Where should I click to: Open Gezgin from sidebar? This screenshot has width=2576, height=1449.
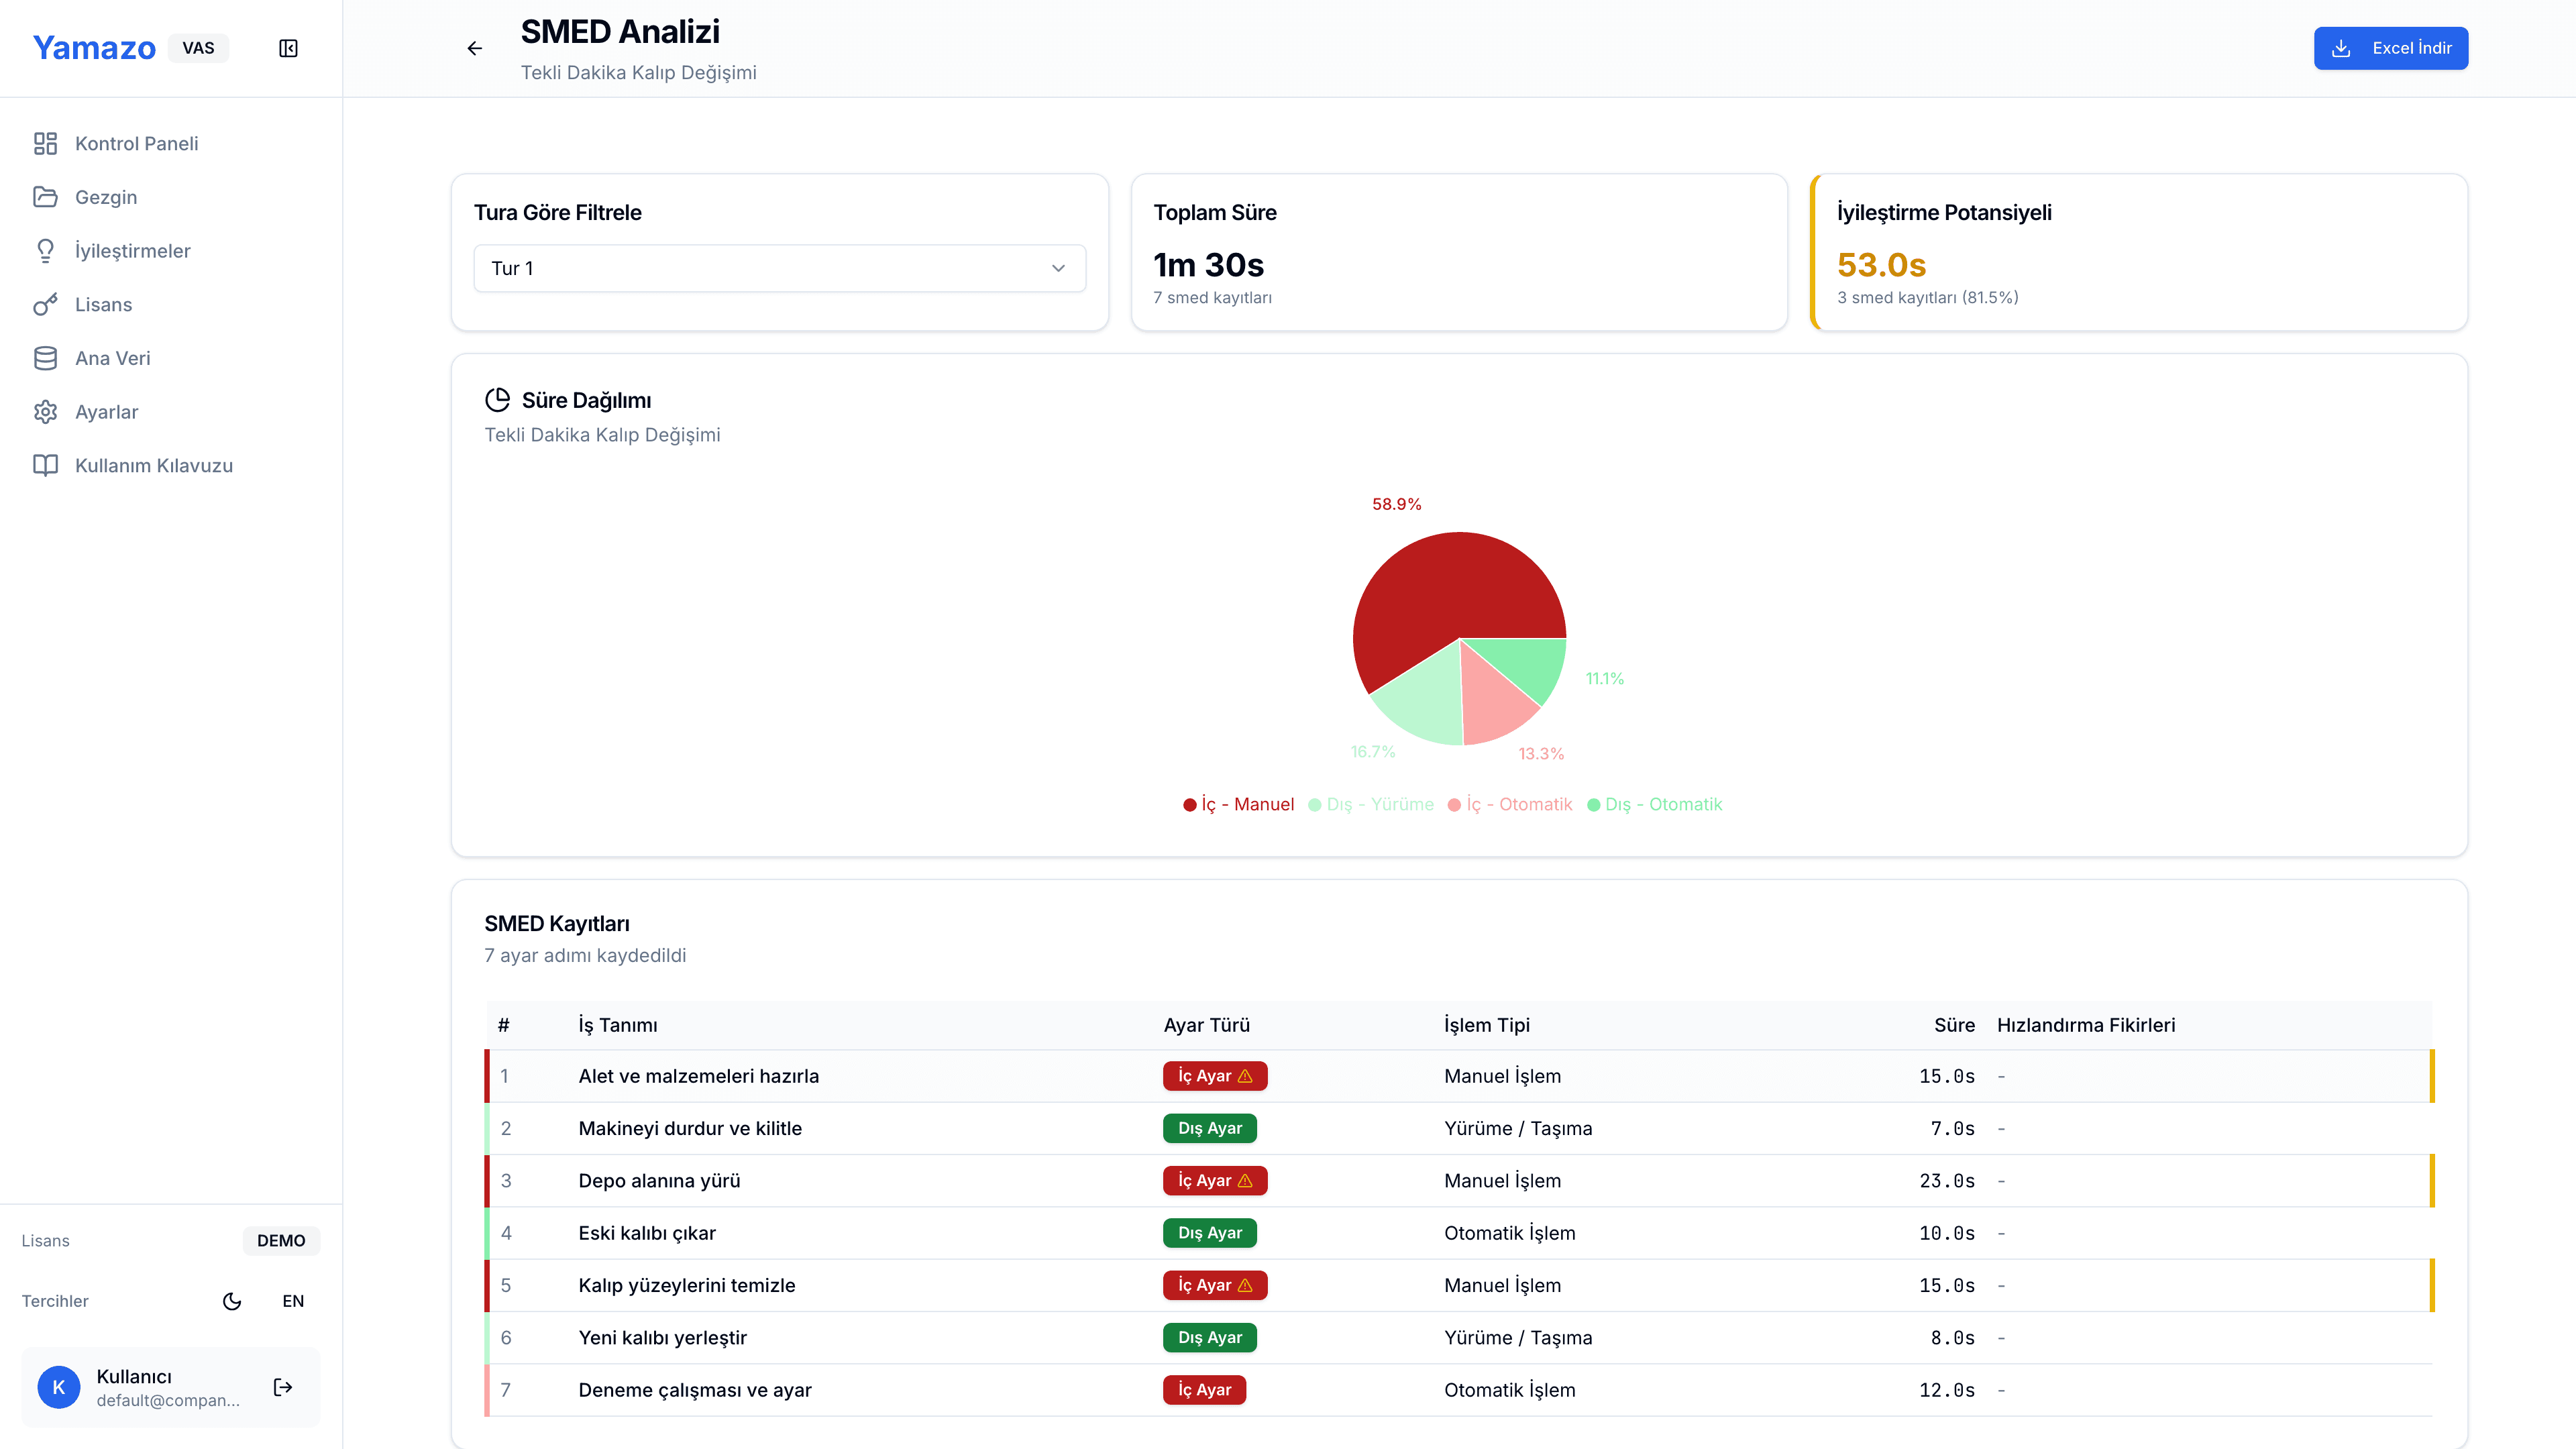tap(105, 197)
